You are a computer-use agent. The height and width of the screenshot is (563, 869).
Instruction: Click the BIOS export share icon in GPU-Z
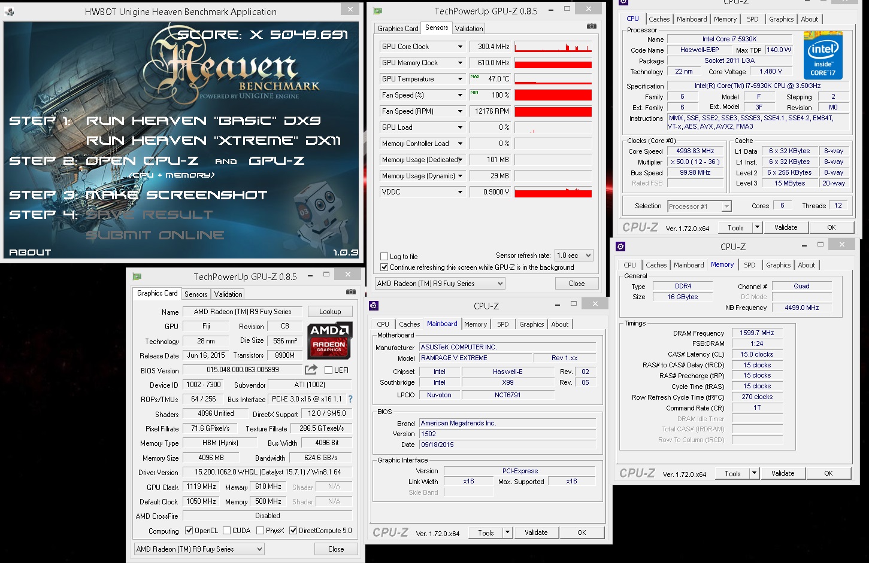tap(311, 370)
